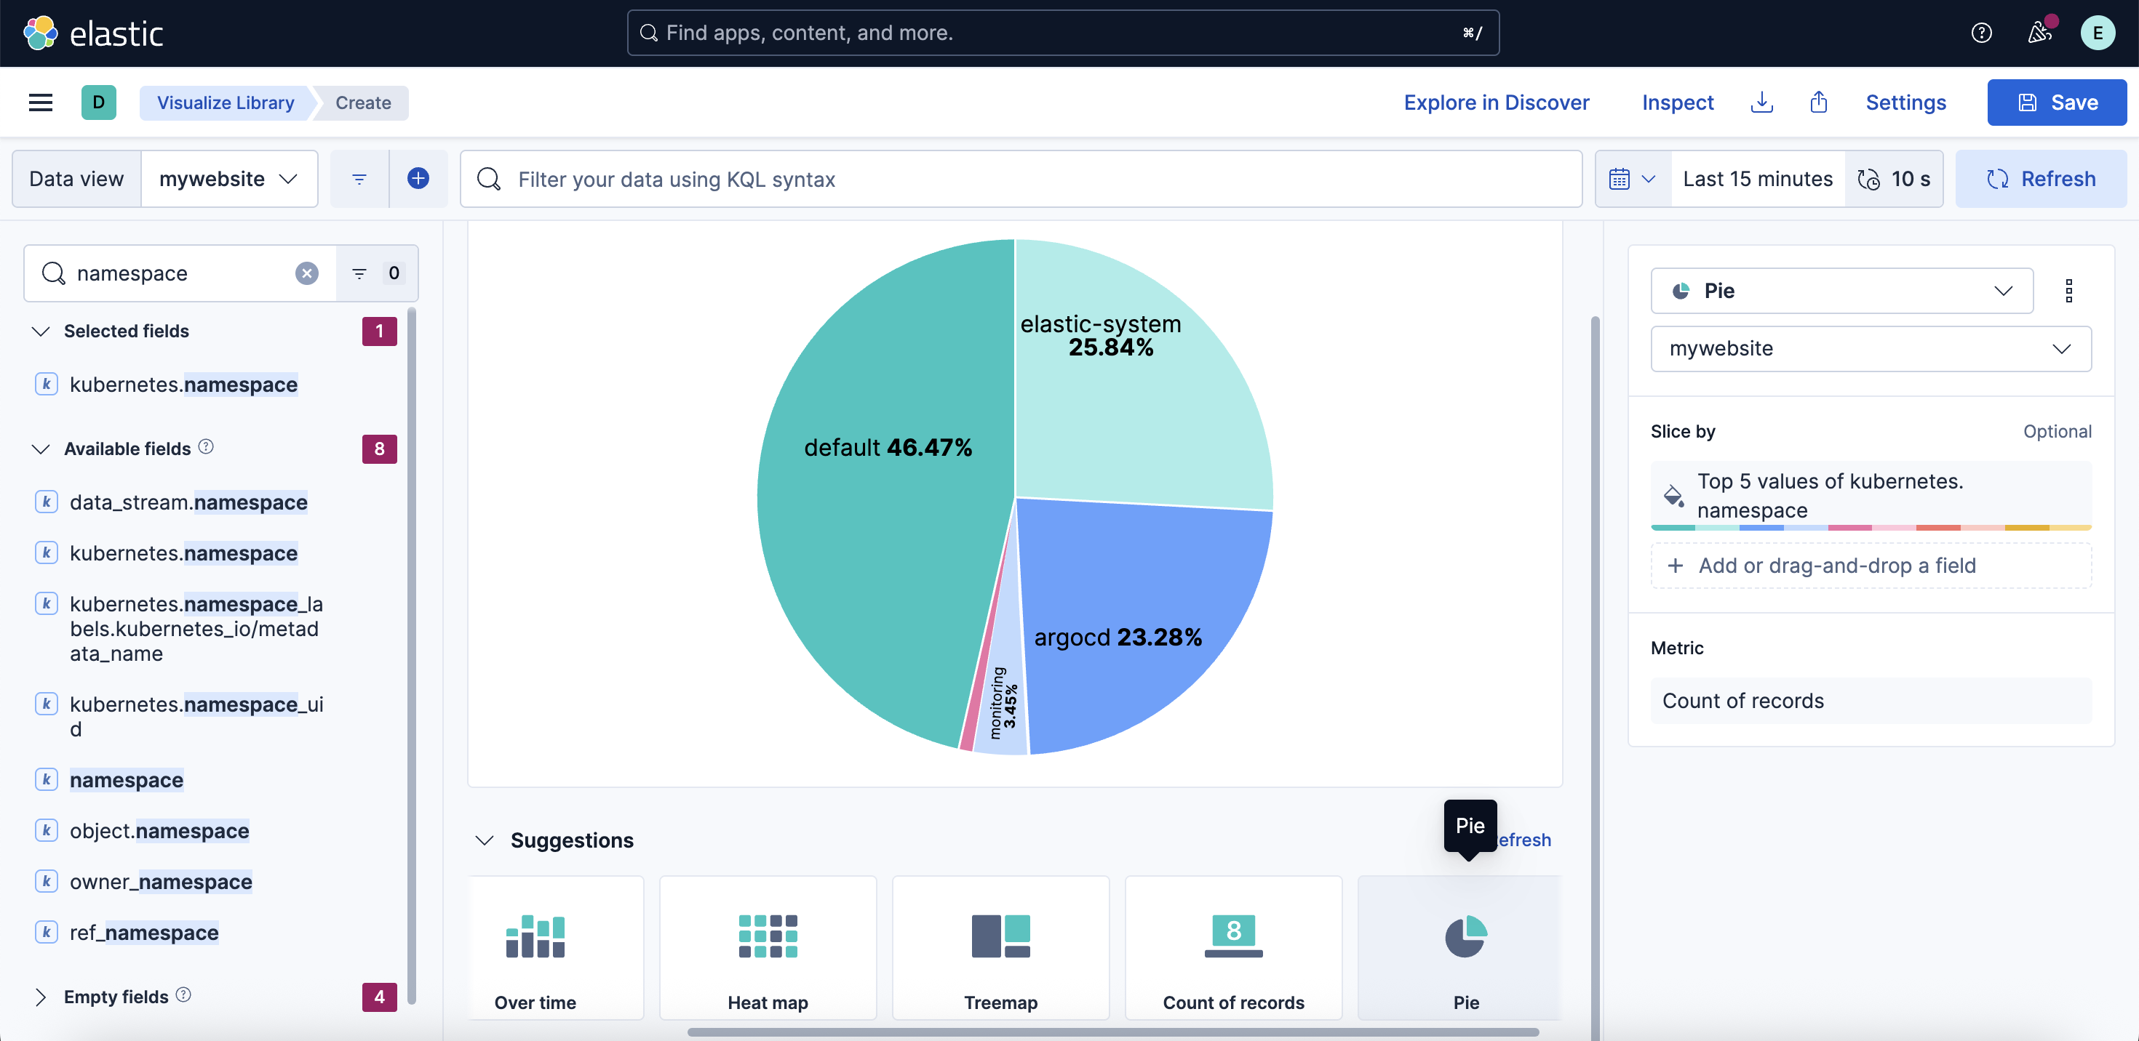Open the main navigation hamburger menu
2139x1041 pixels.
pyautogui.click(x=41, y=102)
